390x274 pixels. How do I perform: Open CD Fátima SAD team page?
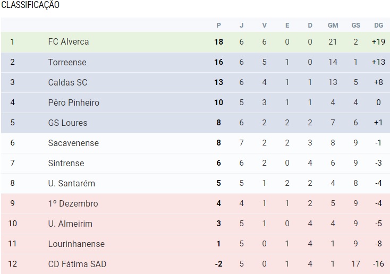[x=77, y=264]
